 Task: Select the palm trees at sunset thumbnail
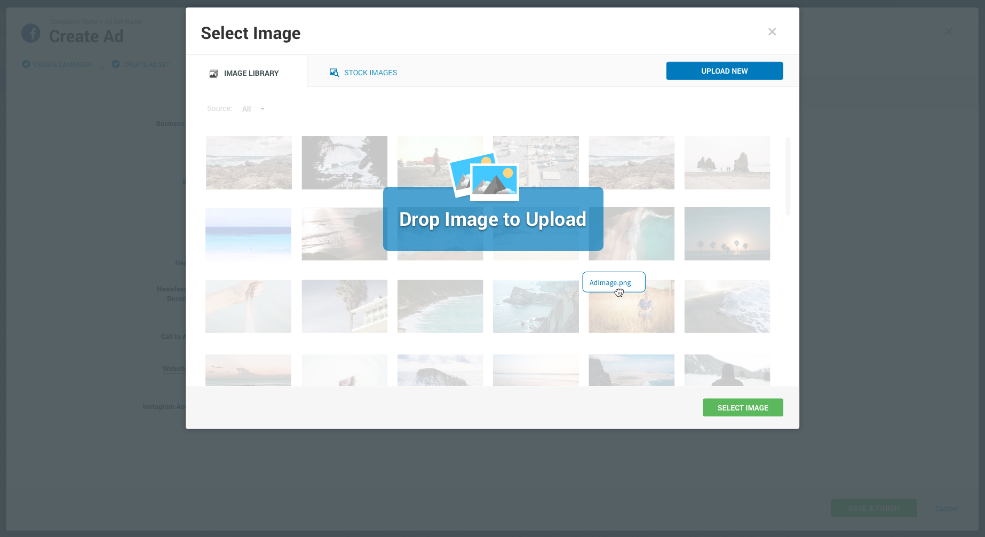point(727,234)
